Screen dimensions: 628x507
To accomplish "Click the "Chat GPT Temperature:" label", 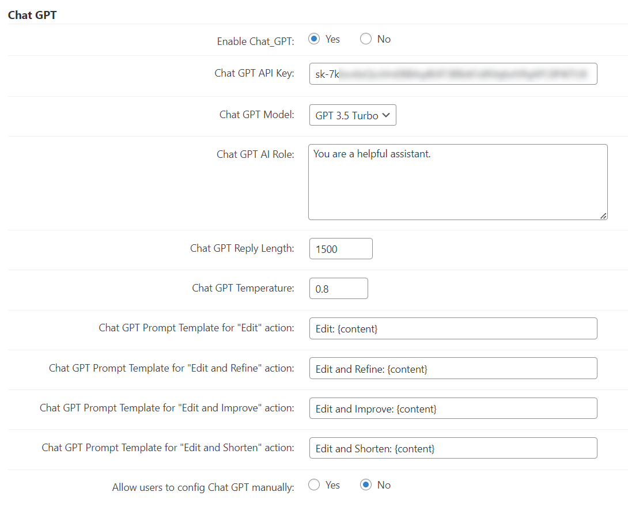I will (243, 288).
